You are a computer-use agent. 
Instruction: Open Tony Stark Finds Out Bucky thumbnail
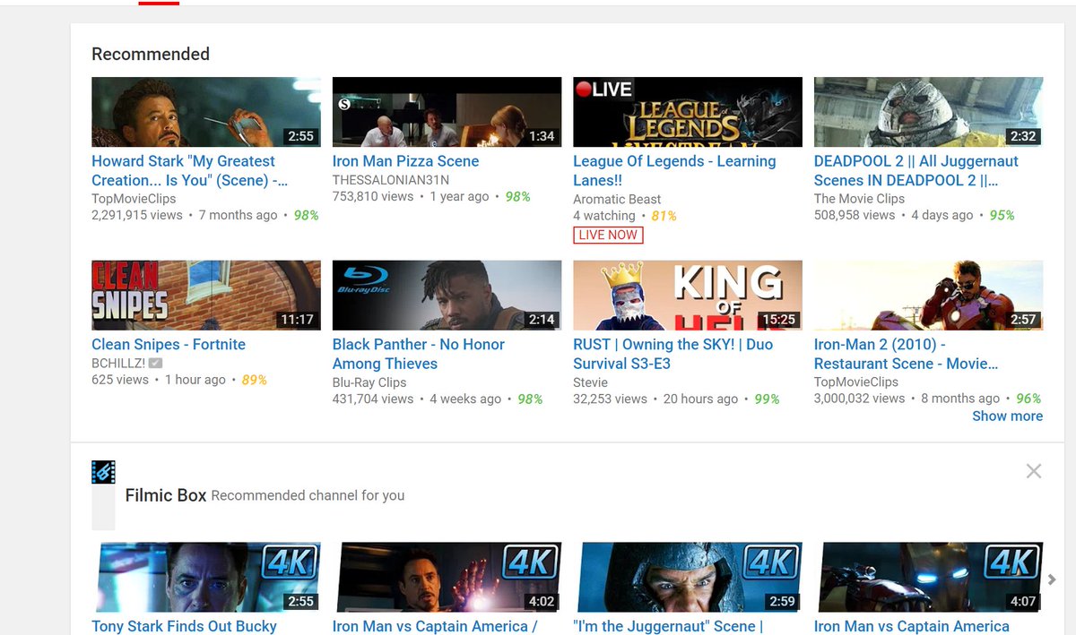[x=206, y=577]
